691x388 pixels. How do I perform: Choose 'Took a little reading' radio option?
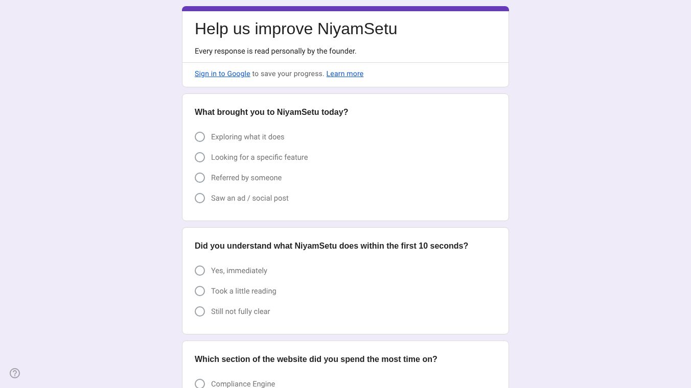(x=200, y=291)
